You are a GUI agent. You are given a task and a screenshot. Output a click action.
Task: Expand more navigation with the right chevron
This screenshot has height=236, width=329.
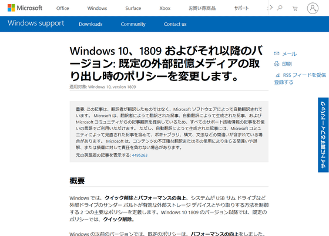(x=271, y=8)
